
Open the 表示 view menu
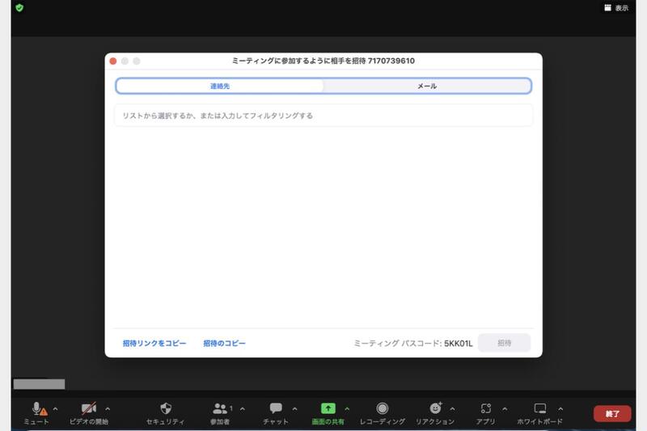616,8
